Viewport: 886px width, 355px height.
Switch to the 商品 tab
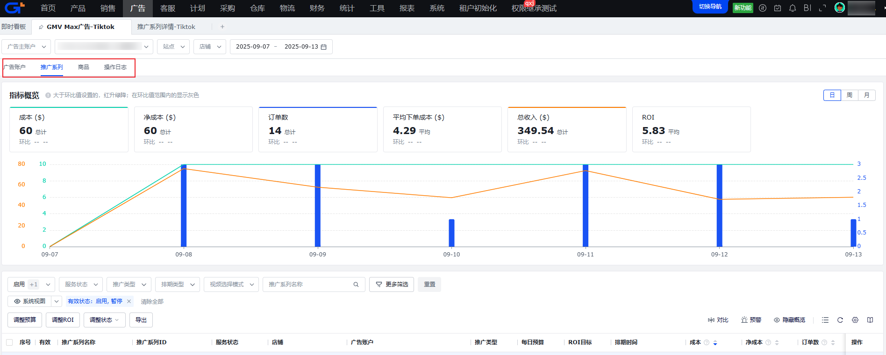(83, 67)
